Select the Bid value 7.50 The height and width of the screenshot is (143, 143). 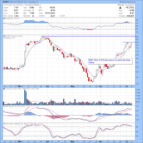(31, 13)
